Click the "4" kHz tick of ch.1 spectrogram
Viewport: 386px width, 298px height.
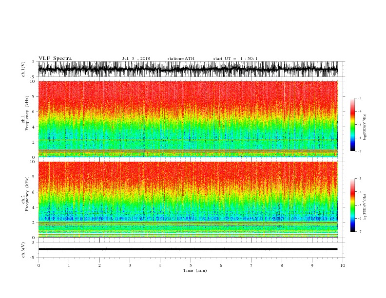[34, 127]
